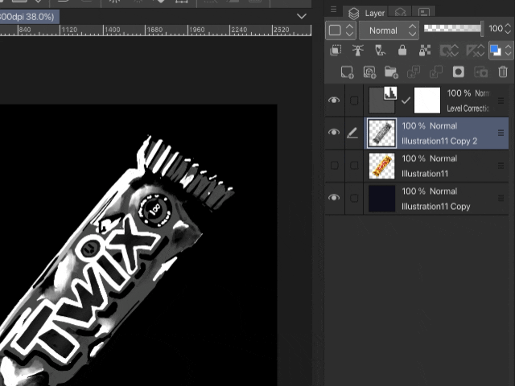Viewport: 515px width, 386px height.
Task: Select the Level Correction adjustment layer icon
Action: (x=382, y=101)
